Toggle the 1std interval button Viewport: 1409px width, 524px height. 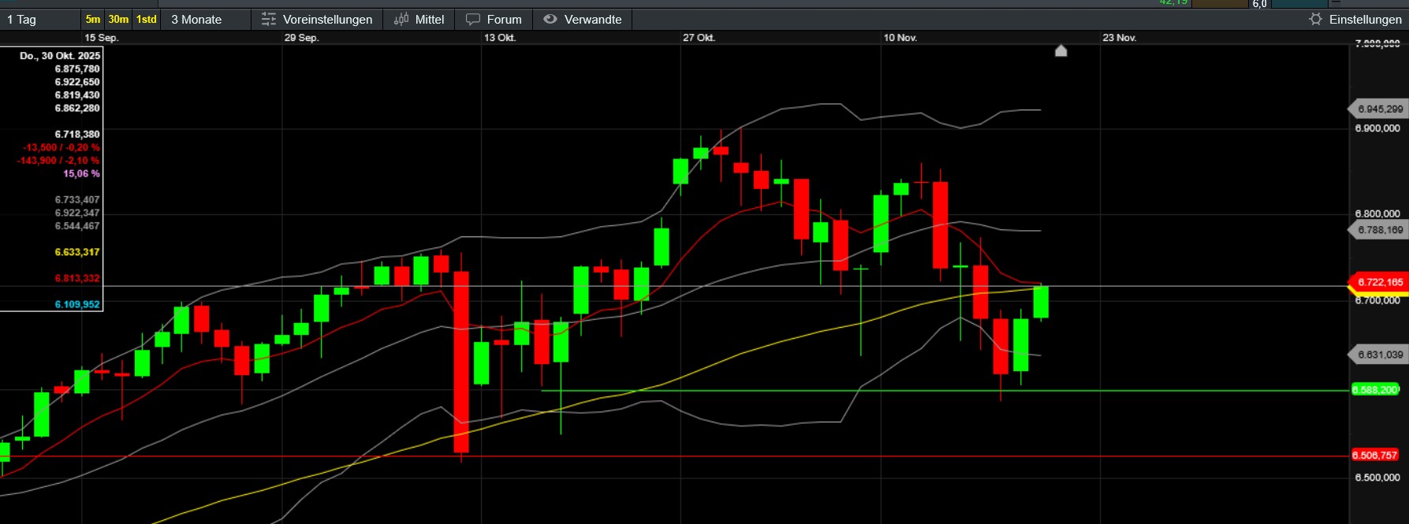coord(147,19)
